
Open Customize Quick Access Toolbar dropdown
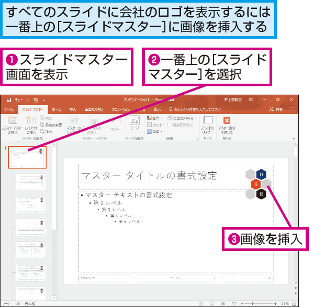44,100
